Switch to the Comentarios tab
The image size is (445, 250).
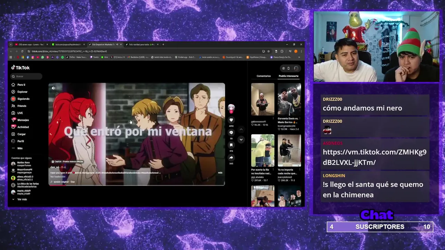[264, 76]
